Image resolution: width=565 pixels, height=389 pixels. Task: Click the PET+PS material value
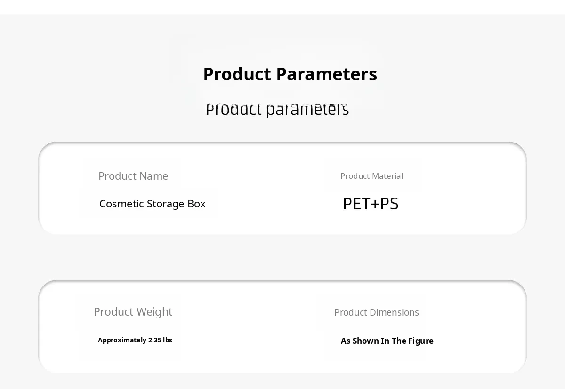(371, 204)
